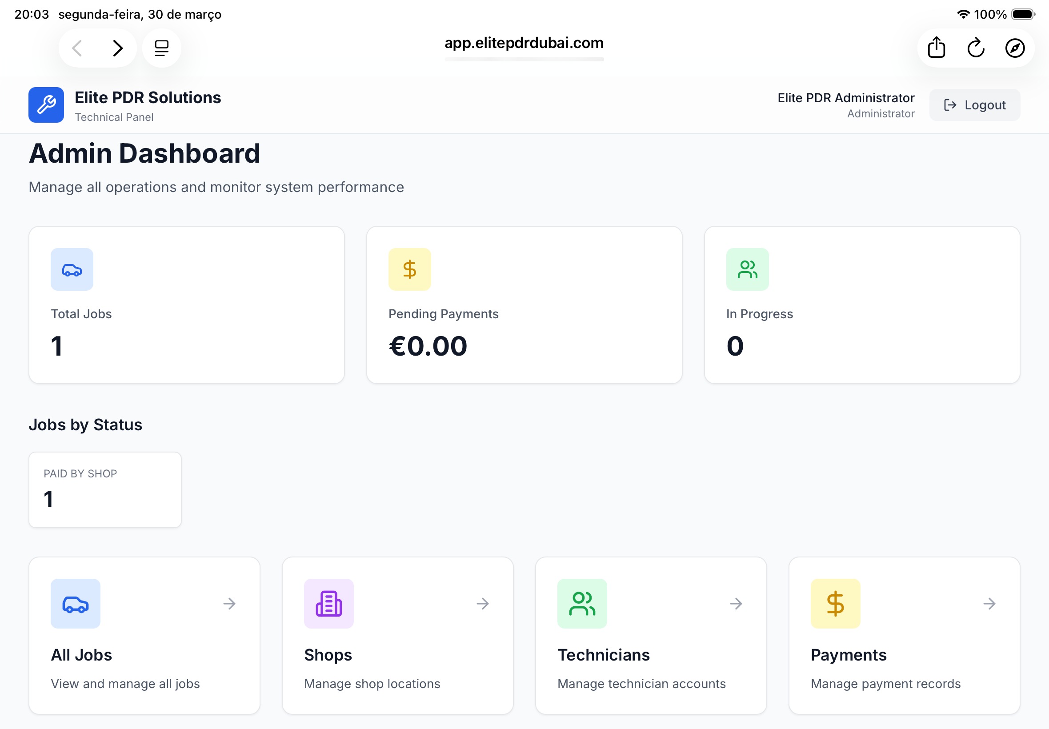Viewport: 1049px width, 729px height.
Task: Open the Manage shop locations card
Action: pyautogui.click(x=397, y=635)
